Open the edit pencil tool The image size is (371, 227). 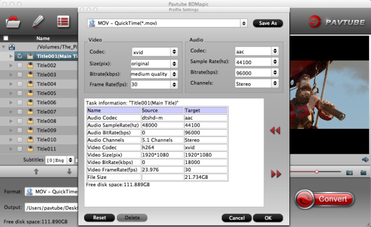[x=38, y=22]
